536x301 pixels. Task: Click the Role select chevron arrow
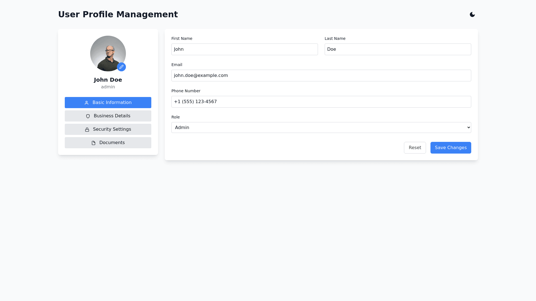point(468,127)
